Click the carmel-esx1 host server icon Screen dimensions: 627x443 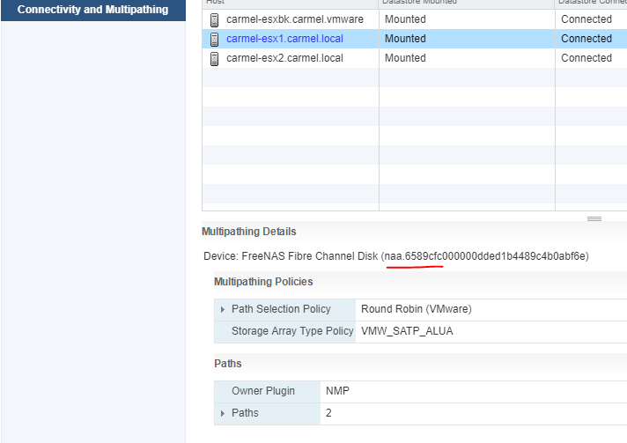(214, 39)
